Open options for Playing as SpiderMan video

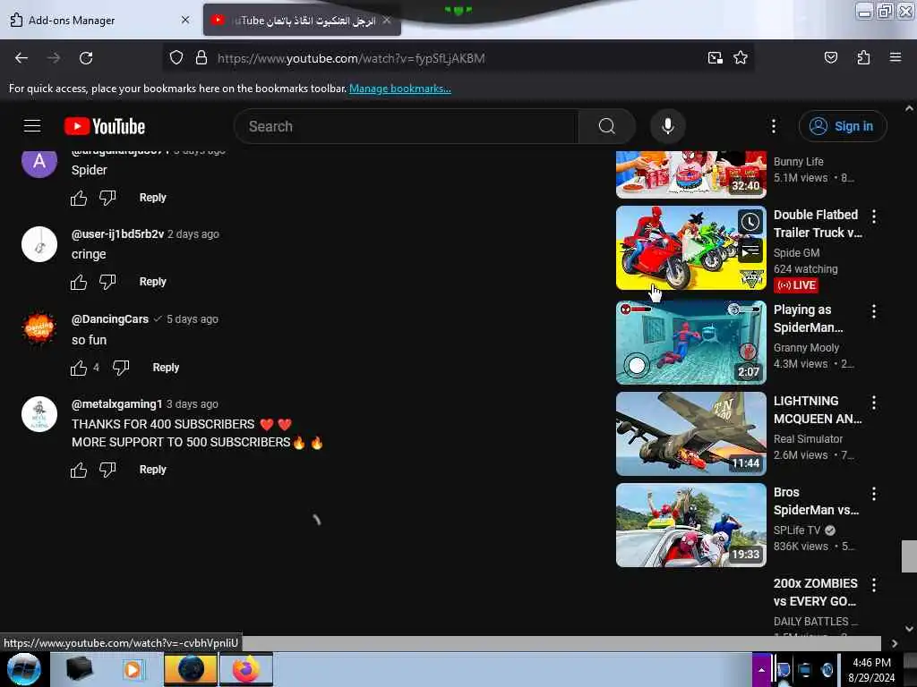coord(874,311)
